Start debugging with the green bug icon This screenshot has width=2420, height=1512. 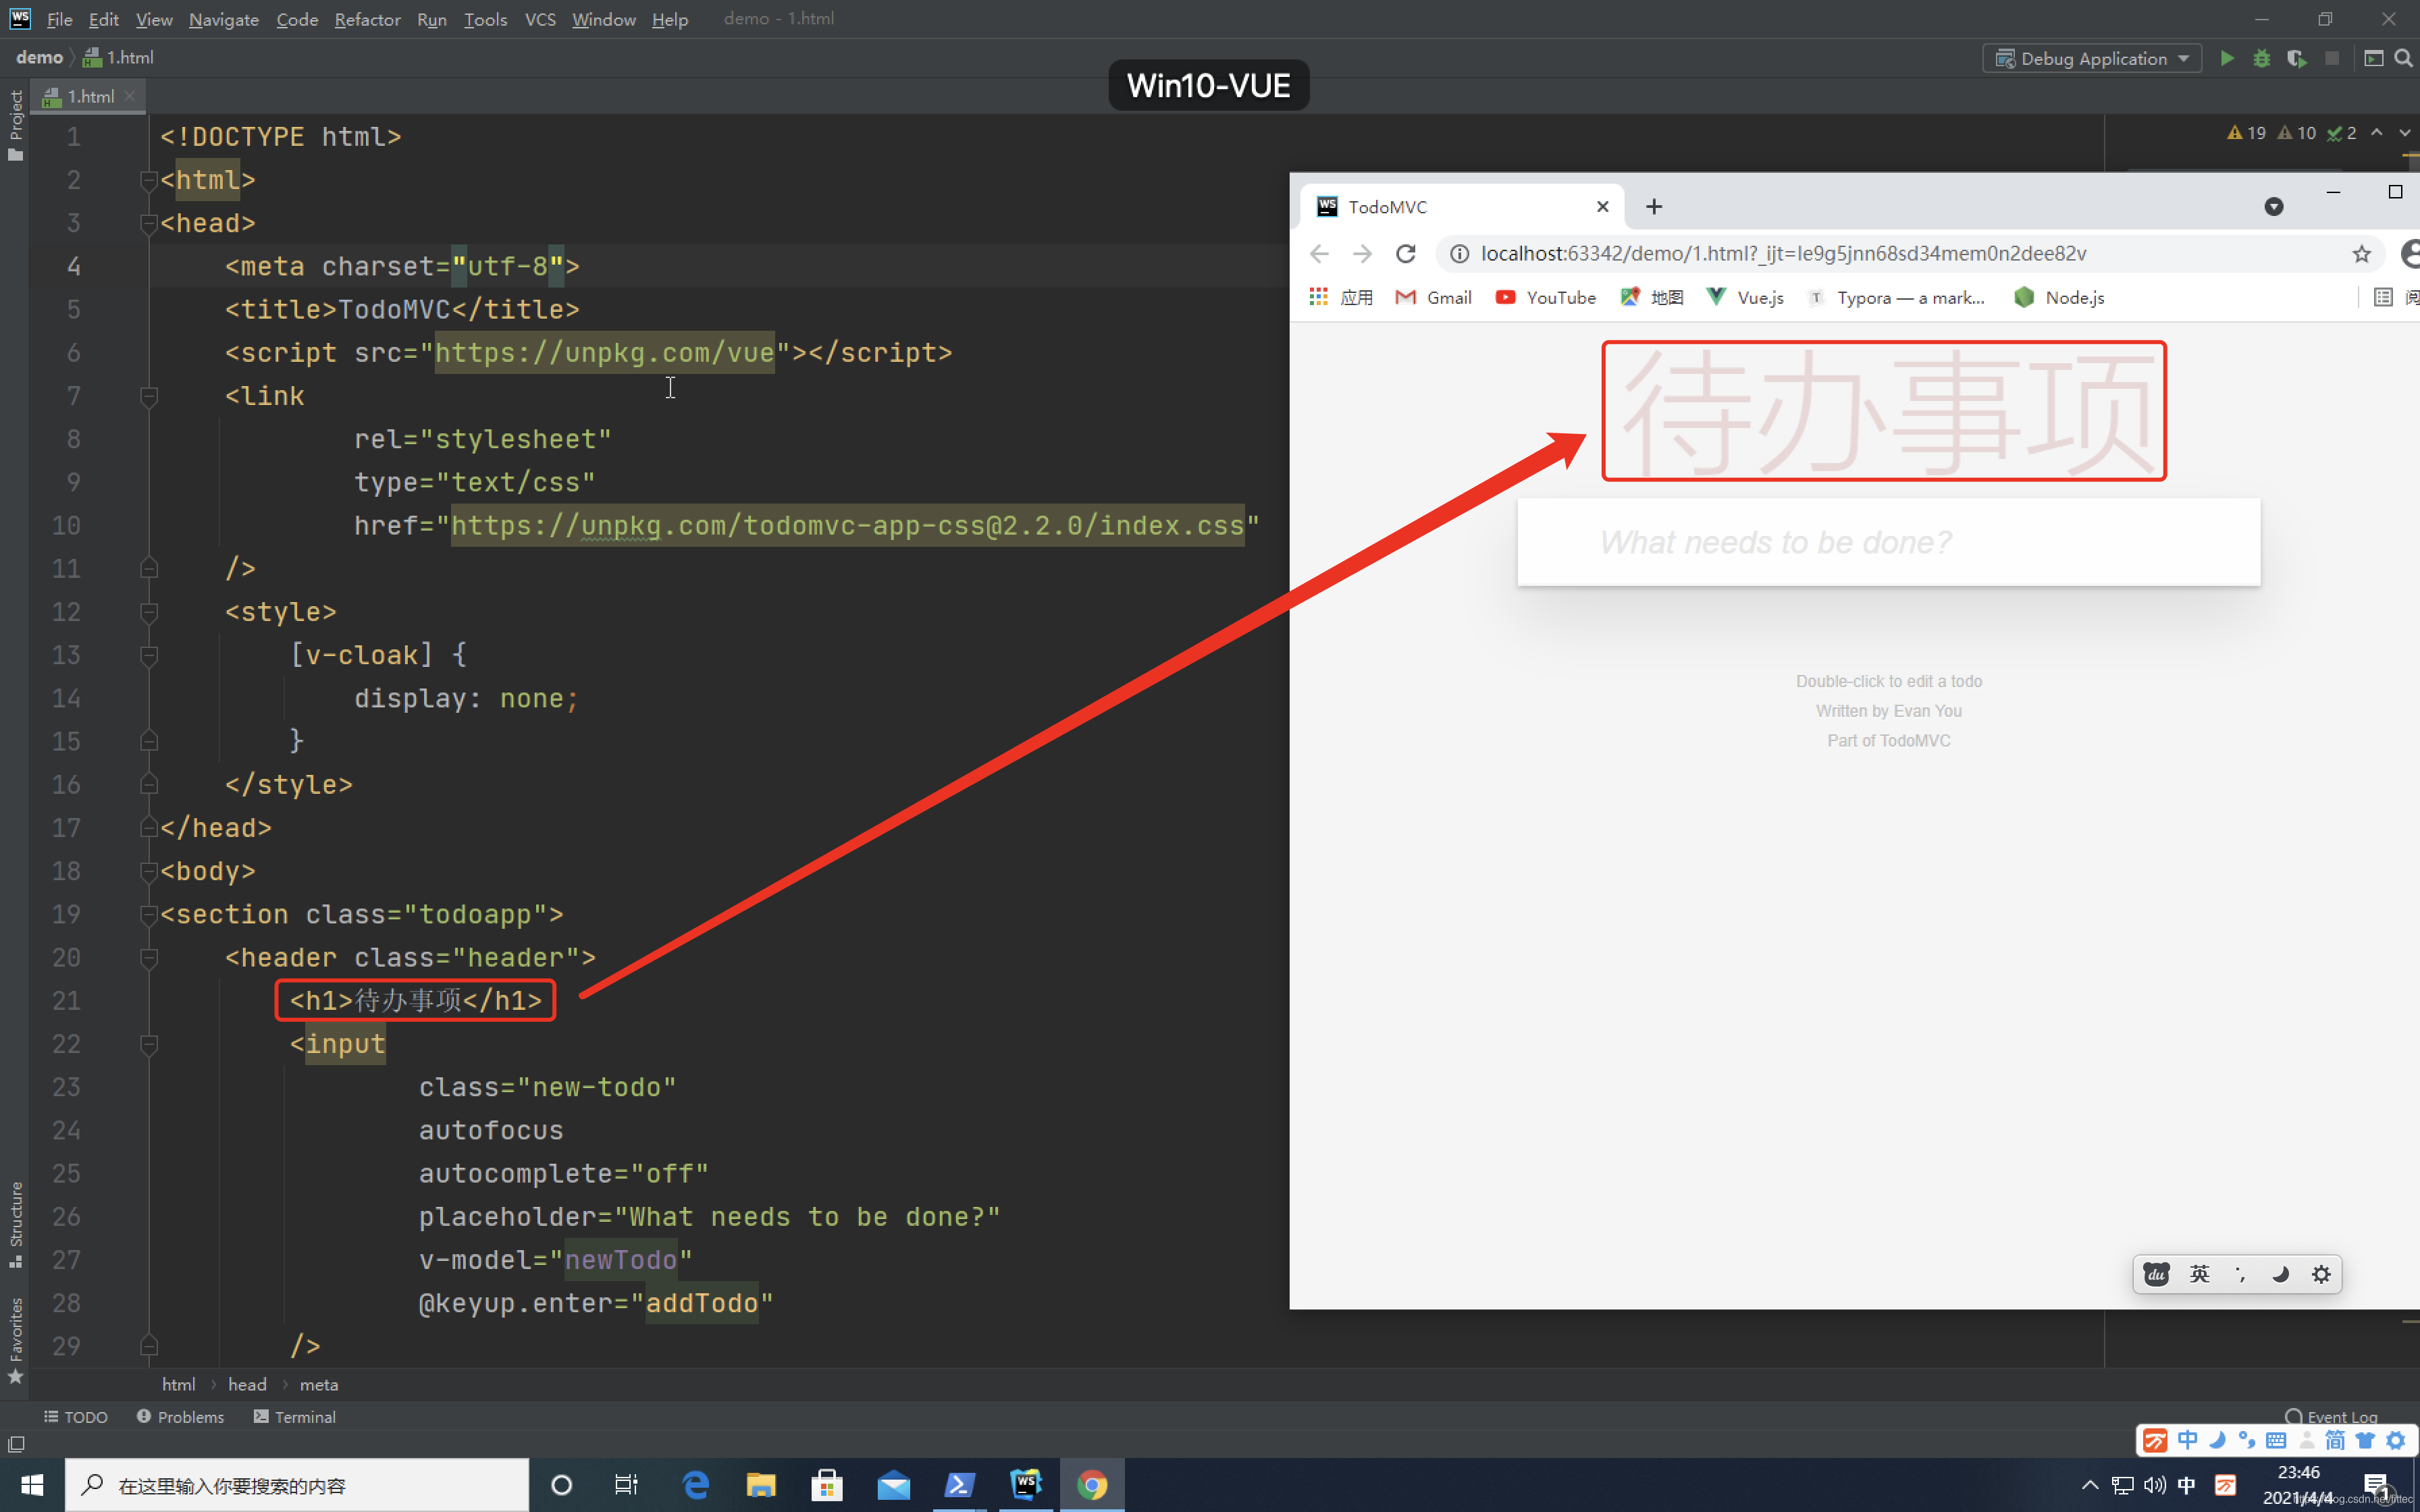pyautogui.click(x=2261, y=58)
